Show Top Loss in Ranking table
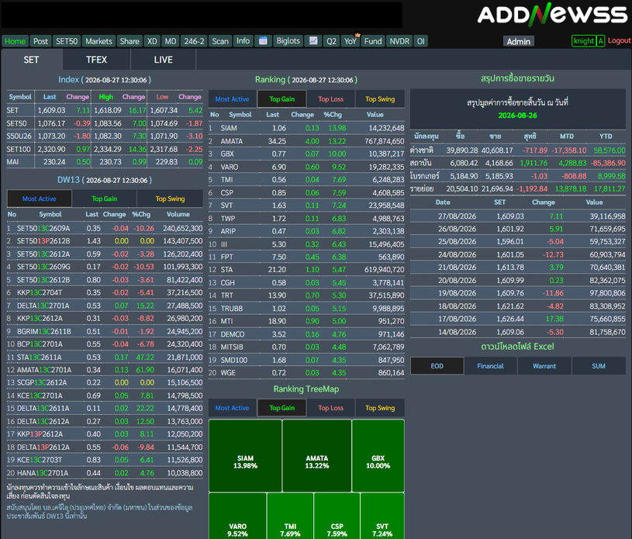Viewport: 632px width, 539px height. pos(331,99)
